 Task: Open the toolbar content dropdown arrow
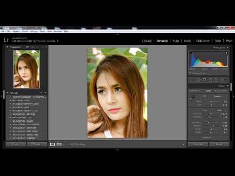(x=184, y=144)
